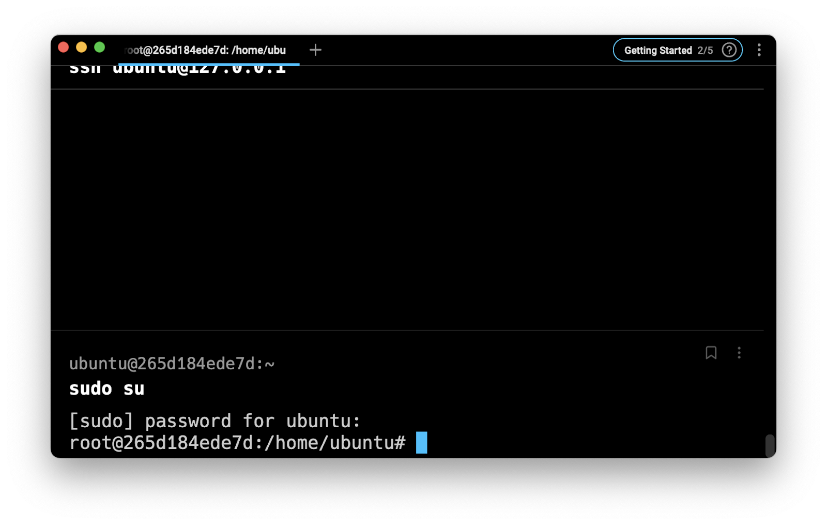Open a new tab with plus icon
Screen dimensions: 827x525
pos(315,50)
